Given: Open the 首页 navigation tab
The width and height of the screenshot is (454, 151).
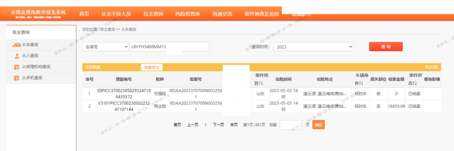Looking at the screenshot, I should pyautogui.click(x=84, y=14).
